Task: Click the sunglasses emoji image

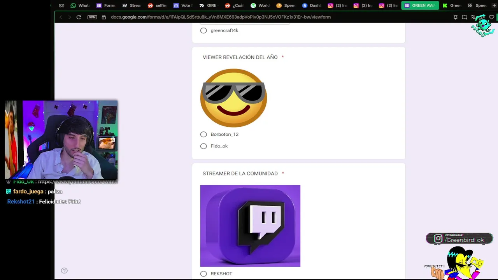Action: click(233, 98)
